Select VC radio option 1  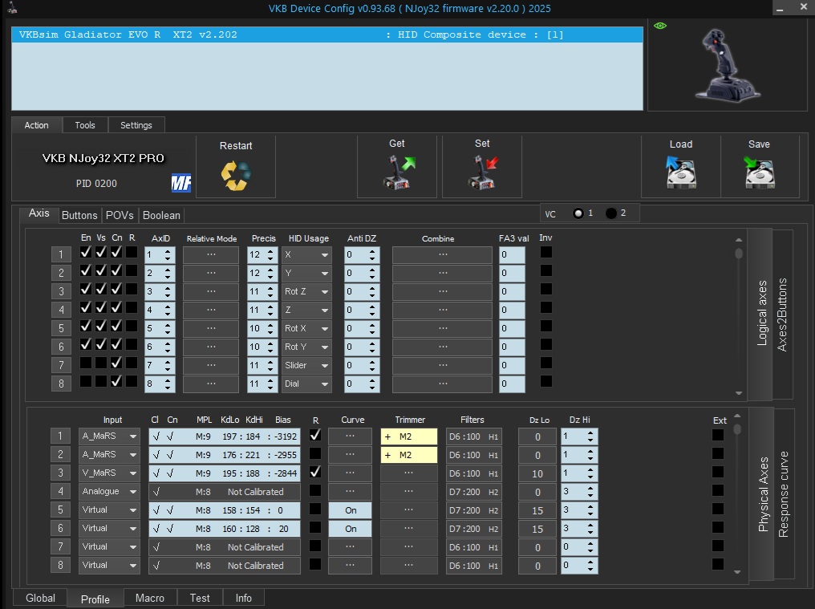point(578,213)
